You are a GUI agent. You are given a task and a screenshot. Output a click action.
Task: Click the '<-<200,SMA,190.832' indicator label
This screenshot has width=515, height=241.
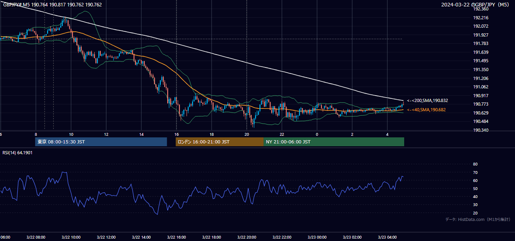tap(428, 100)
